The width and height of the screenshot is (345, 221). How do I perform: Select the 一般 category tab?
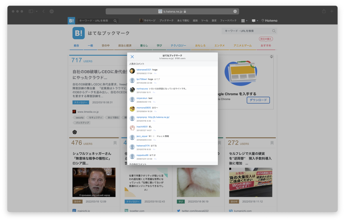tap(90, 46)
